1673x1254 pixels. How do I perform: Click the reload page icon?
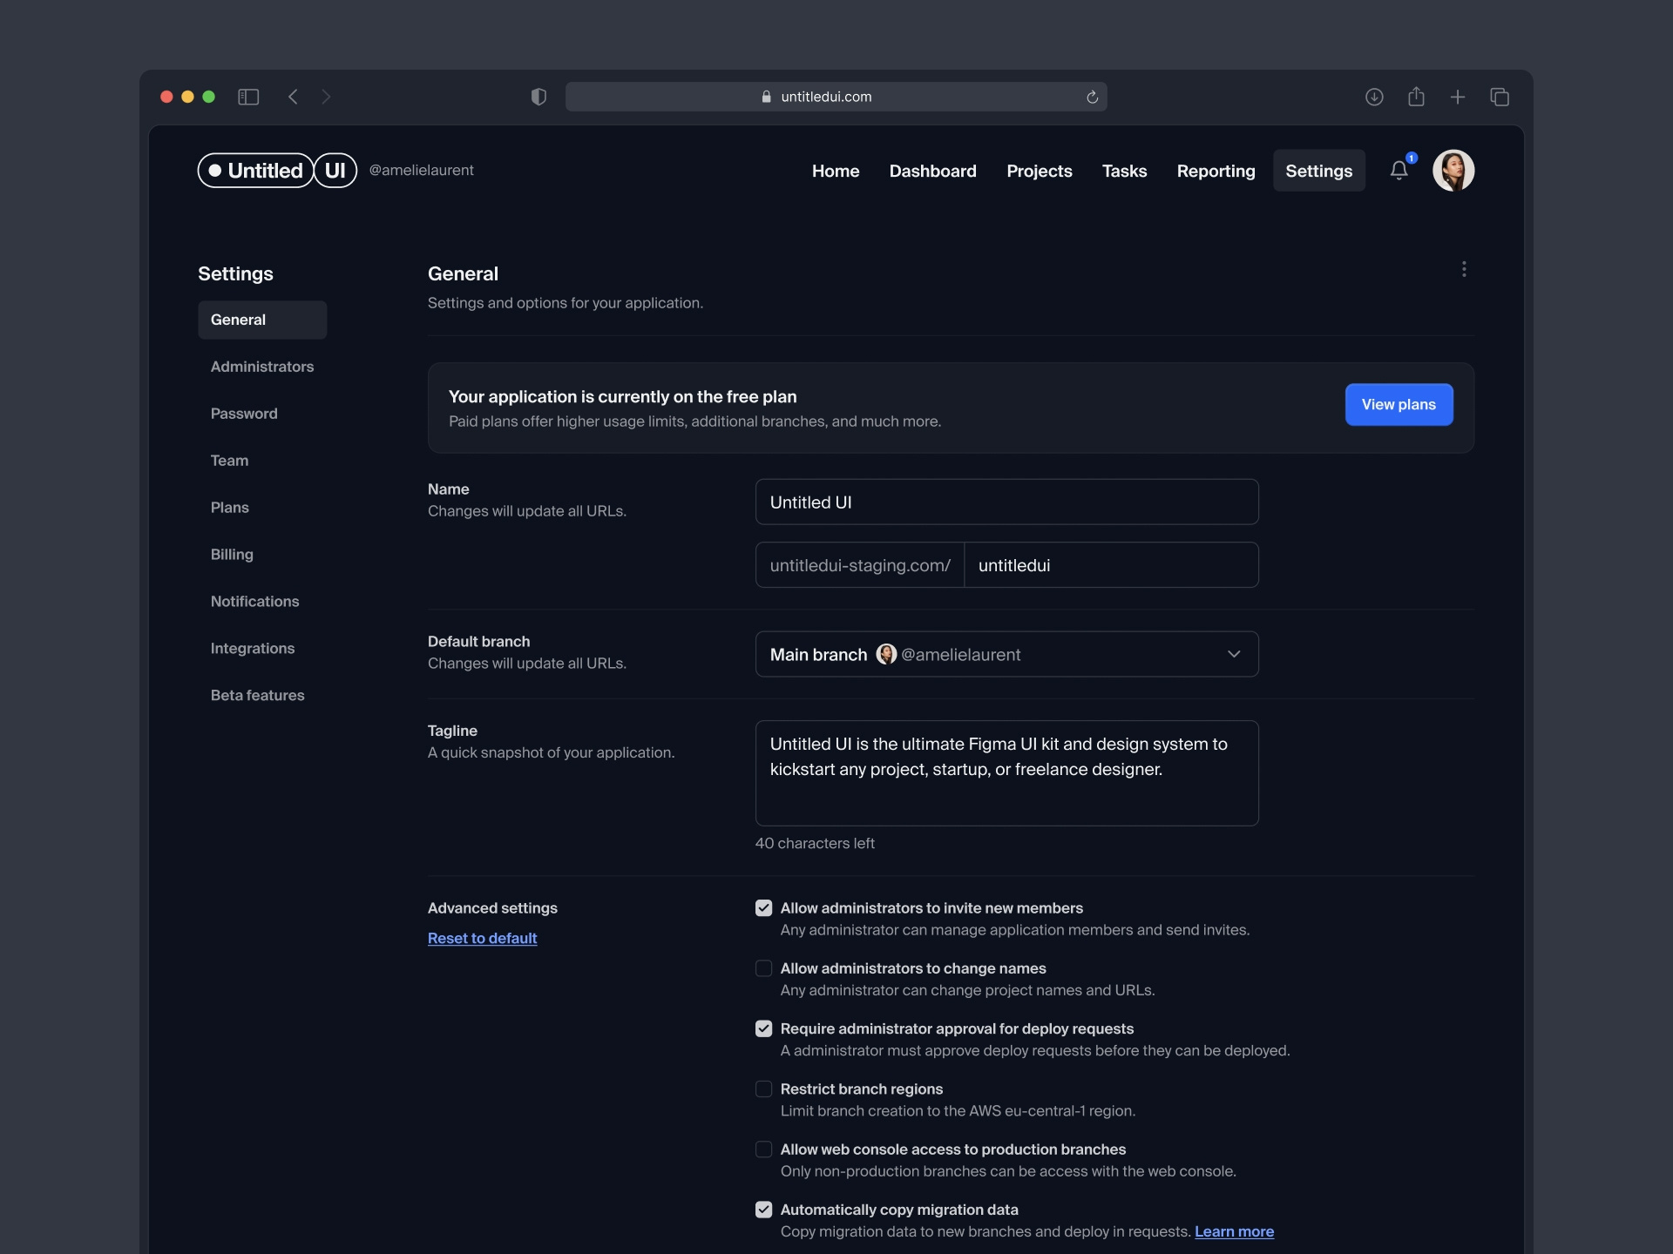coord(1092,97)
